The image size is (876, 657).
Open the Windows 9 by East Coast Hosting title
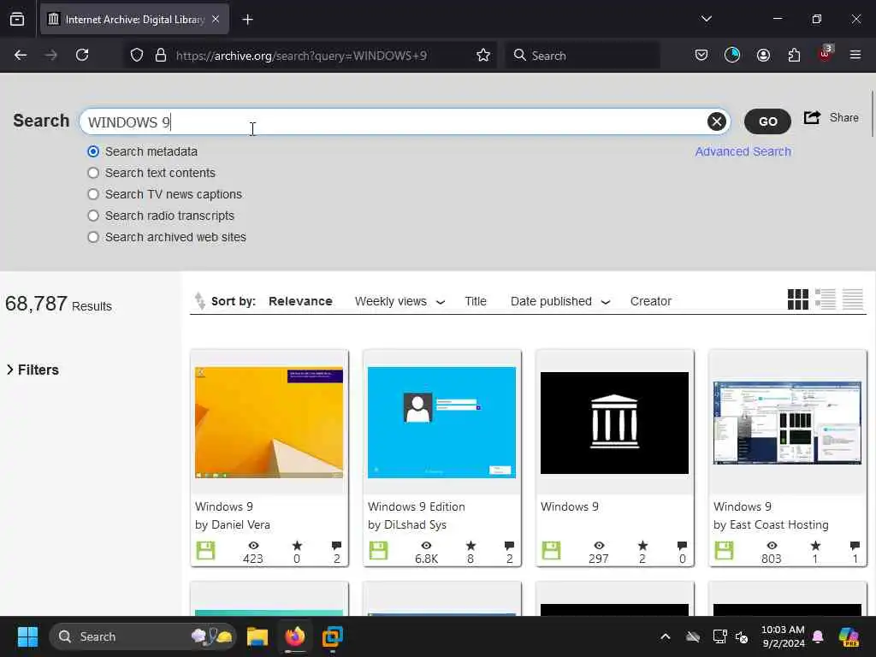743,506
